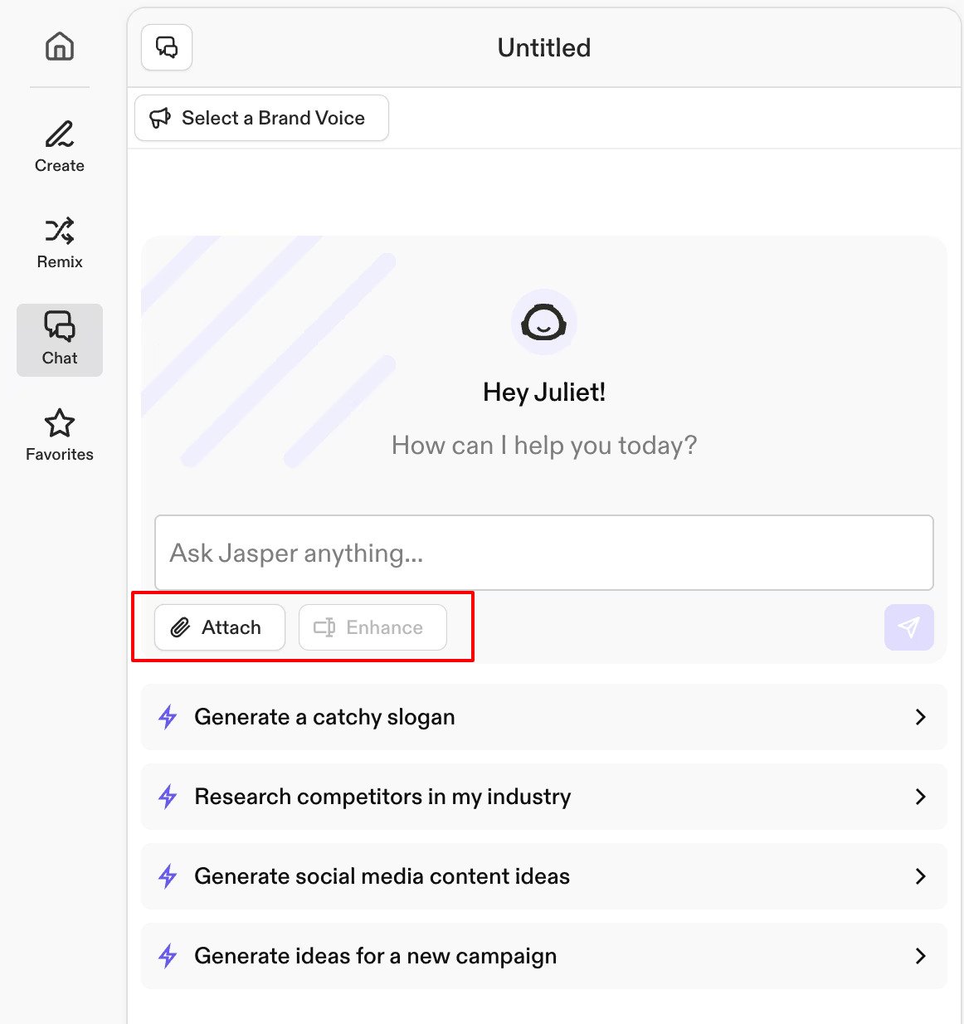Click the paperclip icon on the Attach button
This screenshot has width=964, height=1024.
pos(182,627)
